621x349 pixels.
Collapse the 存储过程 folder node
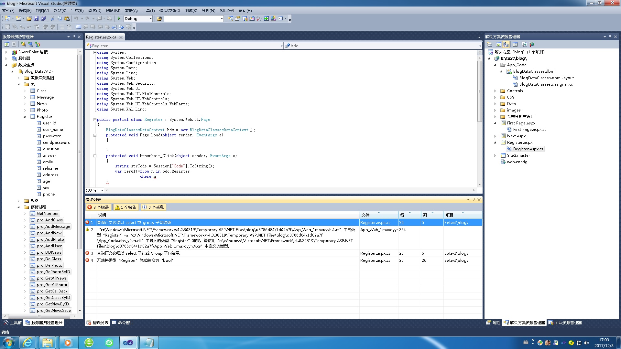(18, 207)
